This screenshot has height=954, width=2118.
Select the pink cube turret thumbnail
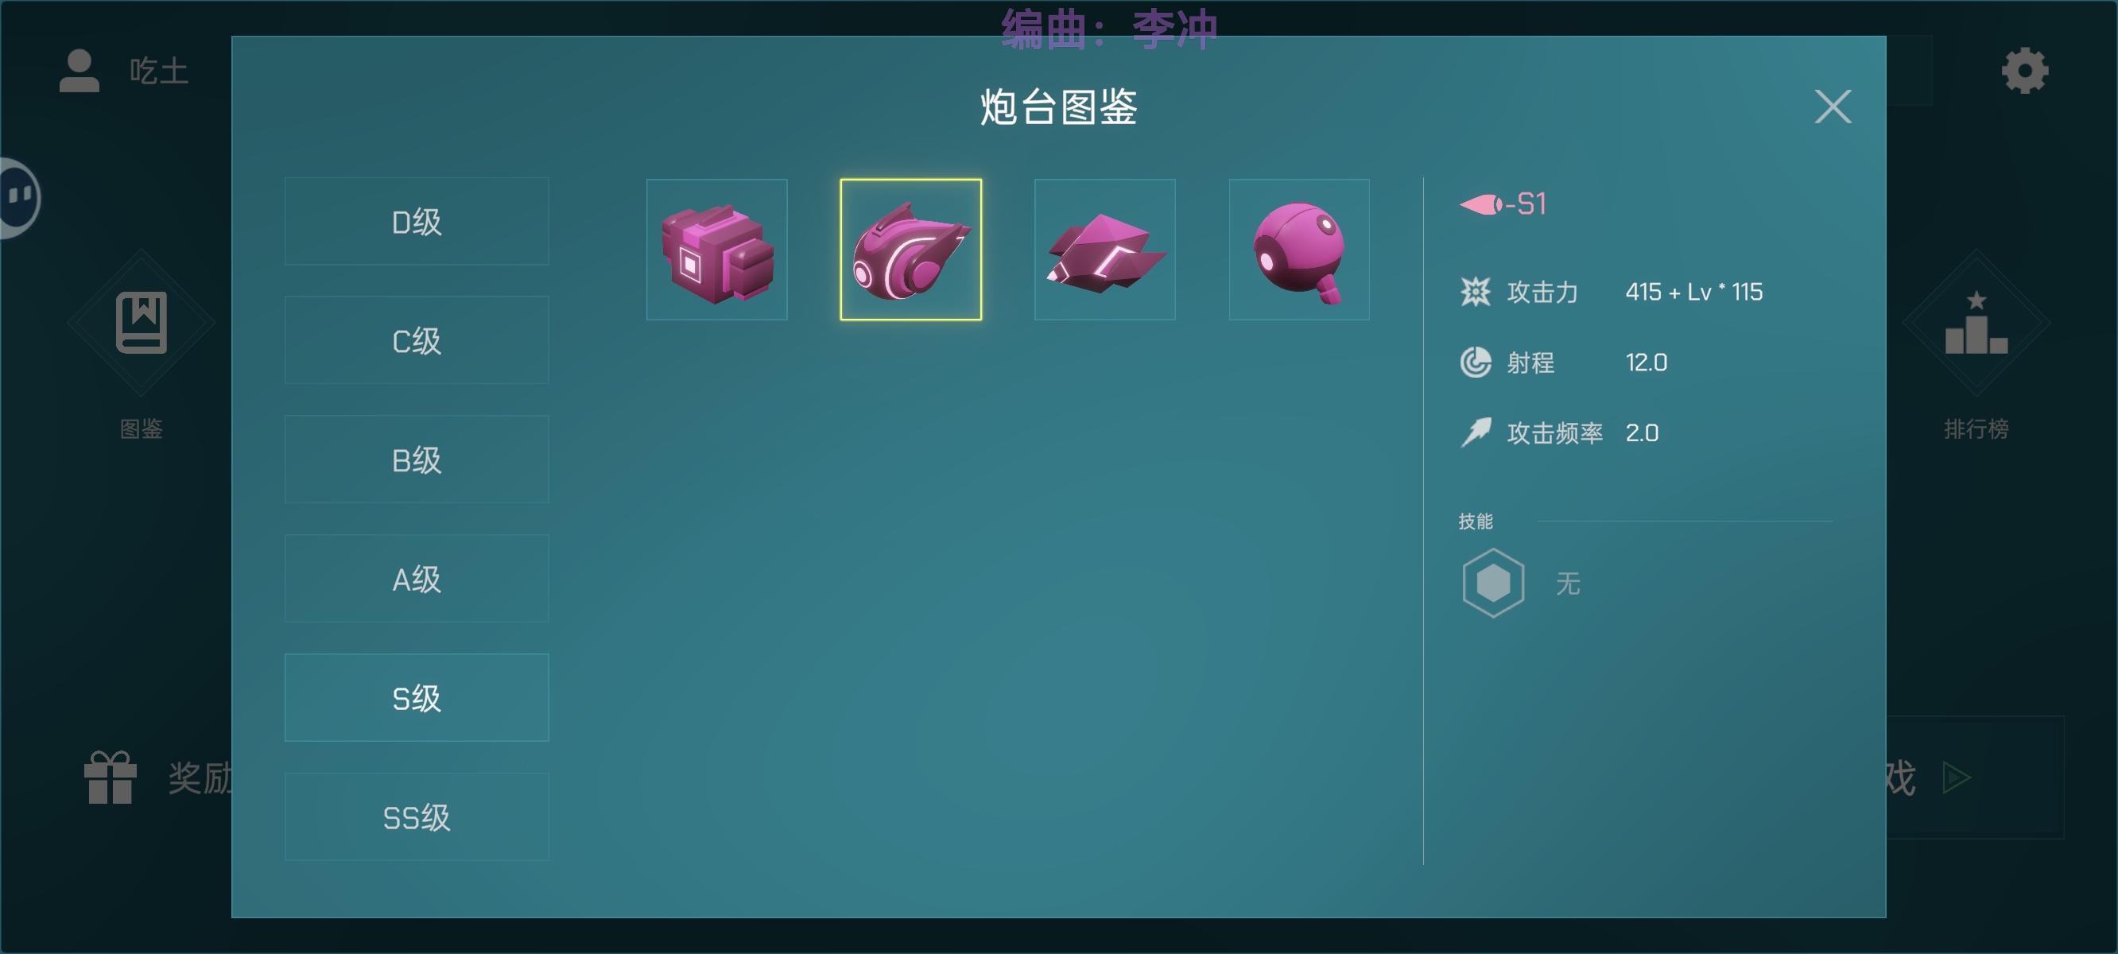(x=716, y=249)
